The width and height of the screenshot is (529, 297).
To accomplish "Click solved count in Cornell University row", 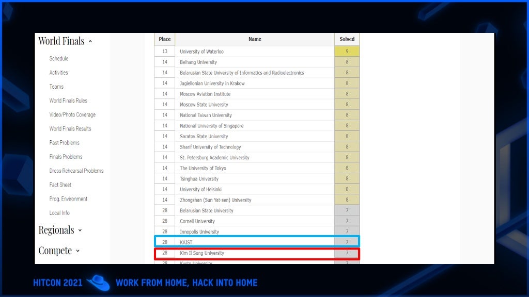I will [347, 221].
